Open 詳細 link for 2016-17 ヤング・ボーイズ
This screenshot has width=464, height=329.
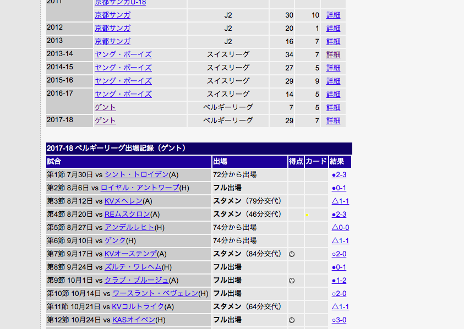333,95
